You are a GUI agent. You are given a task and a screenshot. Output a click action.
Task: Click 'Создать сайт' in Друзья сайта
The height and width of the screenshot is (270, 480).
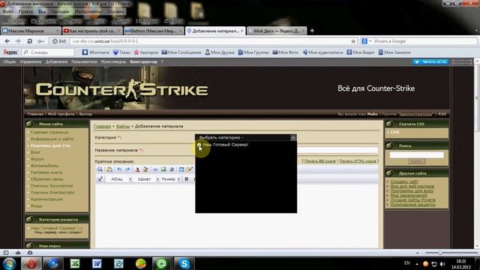(x=404, y=181)
